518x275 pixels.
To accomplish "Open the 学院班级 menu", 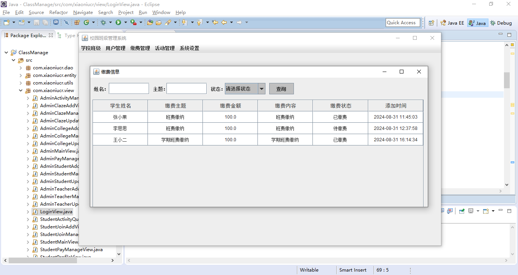I will click(x=91, y=48).
